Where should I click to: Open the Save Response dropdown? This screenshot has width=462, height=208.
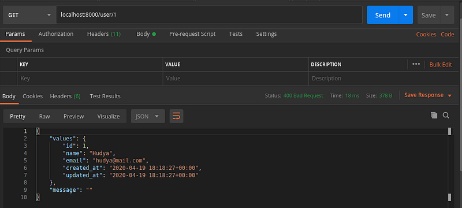coord(428,95)
